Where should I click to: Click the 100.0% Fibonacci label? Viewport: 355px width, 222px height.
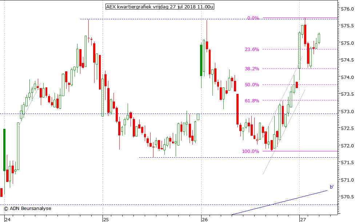click(x=251, y=151)
